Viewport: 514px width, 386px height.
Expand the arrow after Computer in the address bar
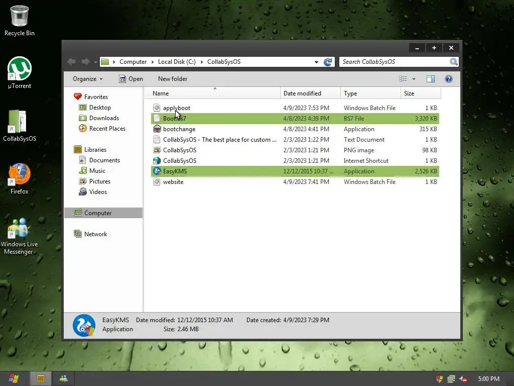point(153,62)
